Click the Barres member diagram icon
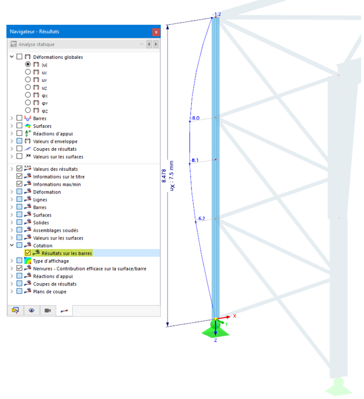This screenshot has height=399, width=364. tap(28, 118)
